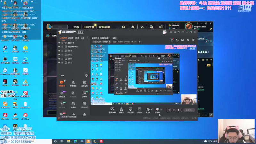Open OBS Studio desktop shortcut

[5, 60]
